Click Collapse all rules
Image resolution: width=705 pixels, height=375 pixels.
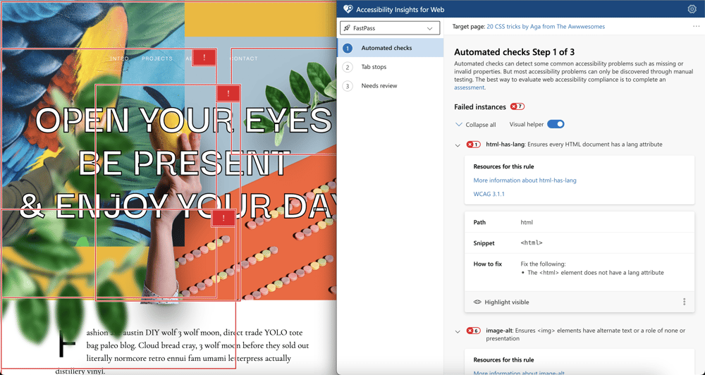(476, 125)
